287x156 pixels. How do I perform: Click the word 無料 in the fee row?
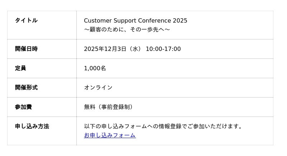coord(90,107)
